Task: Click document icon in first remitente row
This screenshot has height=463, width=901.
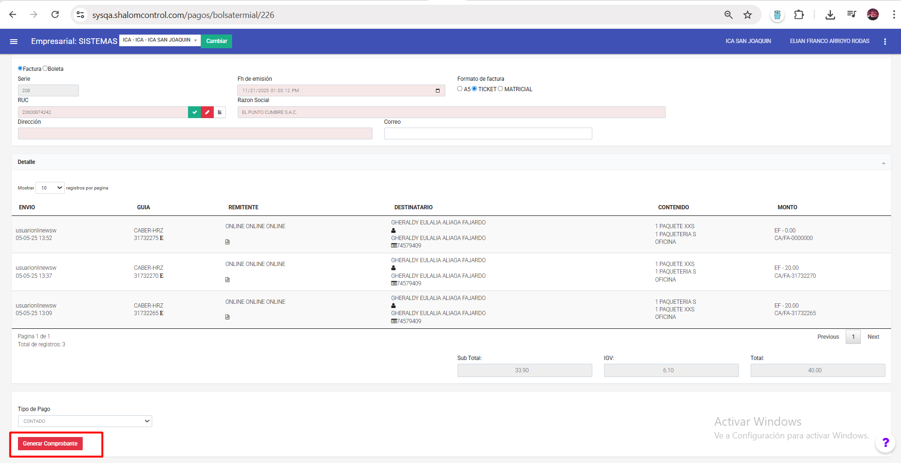Action: point(227,242)
